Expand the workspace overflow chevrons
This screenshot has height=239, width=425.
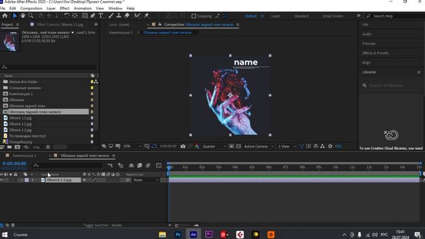coord(359,16)
